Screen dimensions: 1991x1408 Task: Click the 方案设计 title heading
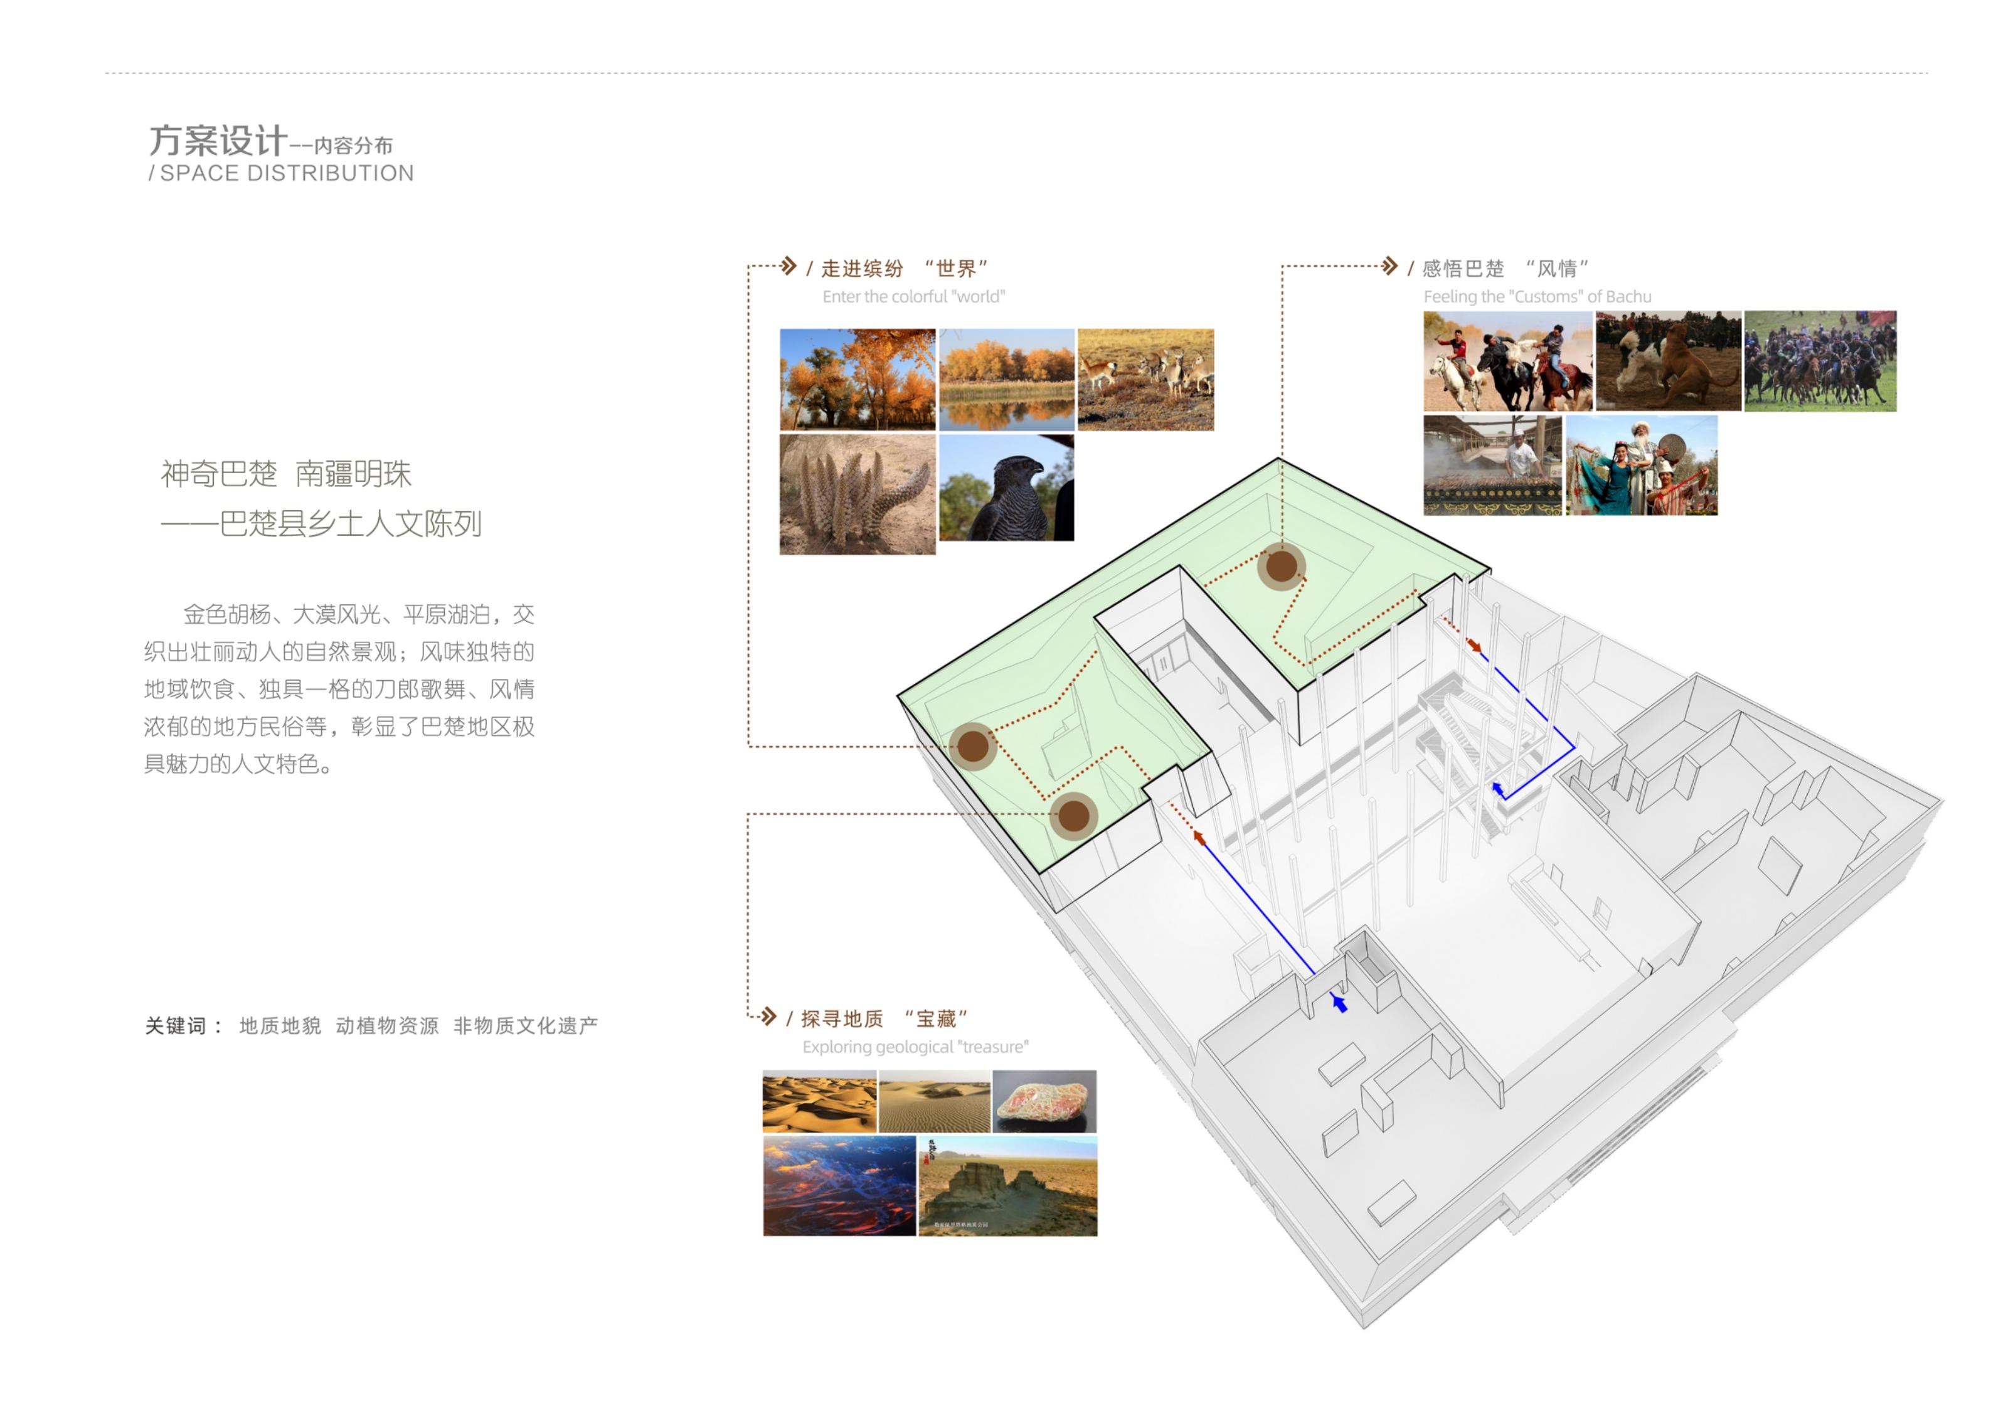pyautogui.click(x=218, y=141)
